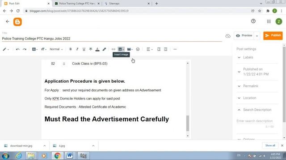
Task: Close the downloads bar
Action: tap(282, 145)
